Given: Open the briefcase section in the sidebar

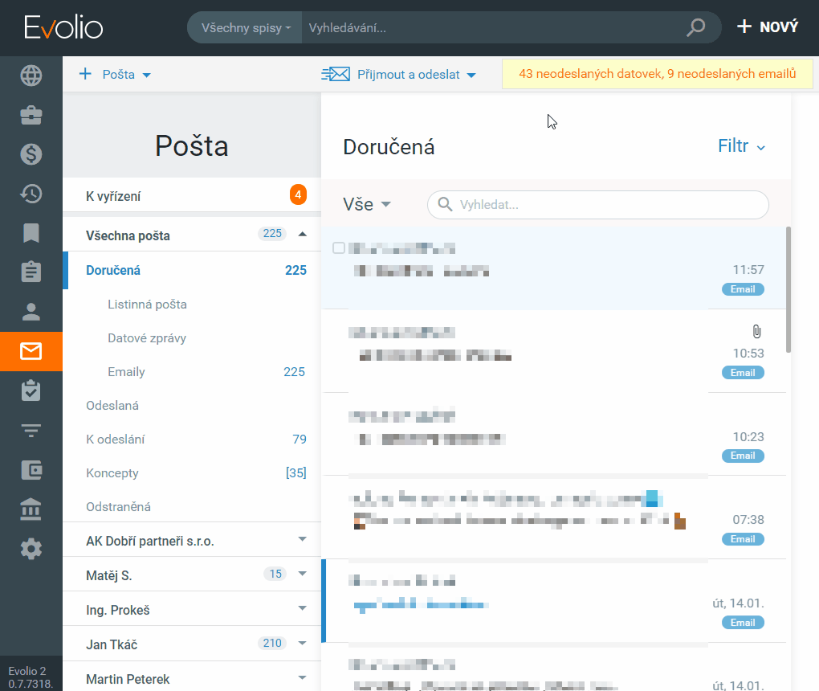Looking at the screenshot, I should (31, 116).
